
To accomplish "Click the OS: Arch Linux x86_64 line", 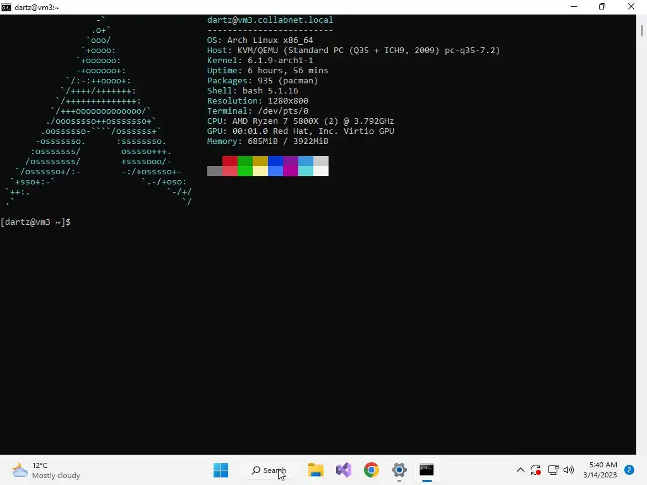I will (260, 40).
